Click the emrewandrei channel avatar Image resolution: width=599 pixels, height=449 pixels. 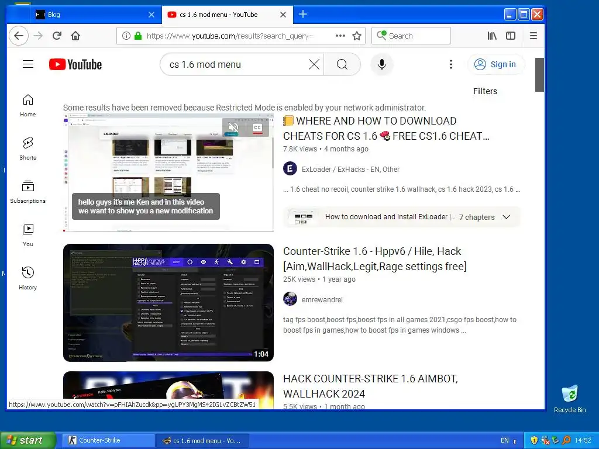(290, 299)
